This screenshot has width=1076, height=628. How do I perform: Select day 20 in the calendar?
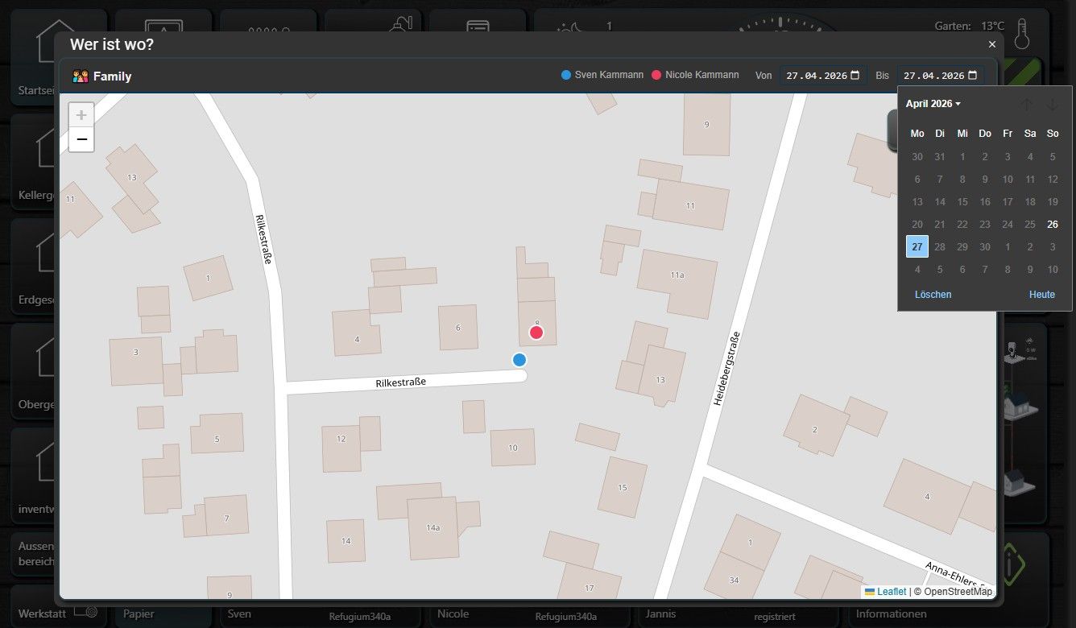[917, 224]
